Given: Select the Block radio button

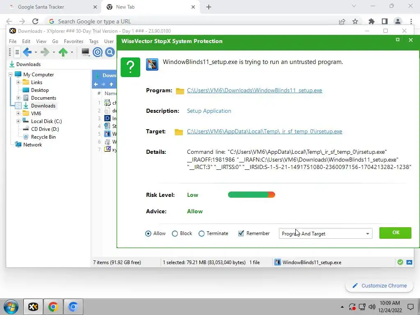Looking at the screenshot, I should click(175, 233).
